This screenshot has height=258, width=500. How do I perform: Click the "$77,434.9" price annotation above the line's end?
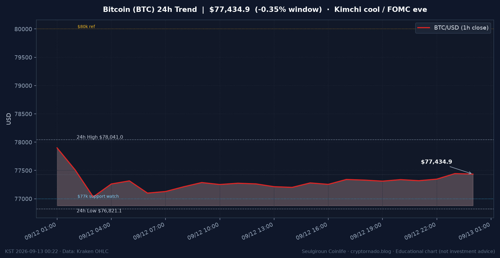click(436, 162)
